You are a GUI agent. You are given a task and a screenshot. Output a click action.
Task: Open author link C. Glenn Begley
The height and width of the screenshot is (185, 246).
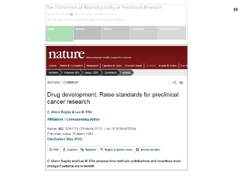59,112
